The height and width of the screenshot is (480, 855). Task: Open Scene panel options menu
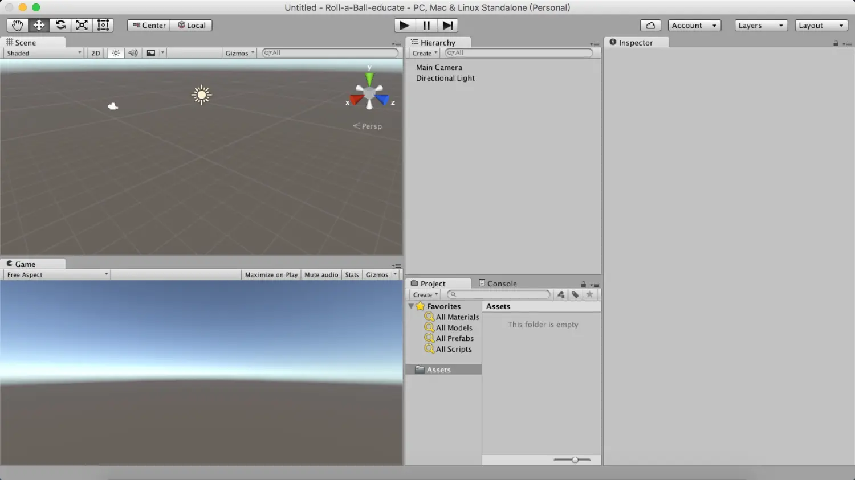[x=396, y=44]
